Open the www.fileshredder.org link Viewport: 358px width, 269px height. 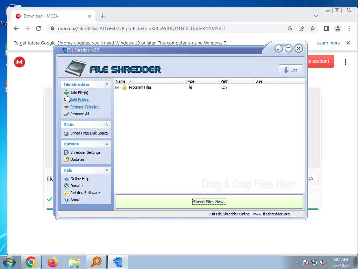click(x=271, y=214)
